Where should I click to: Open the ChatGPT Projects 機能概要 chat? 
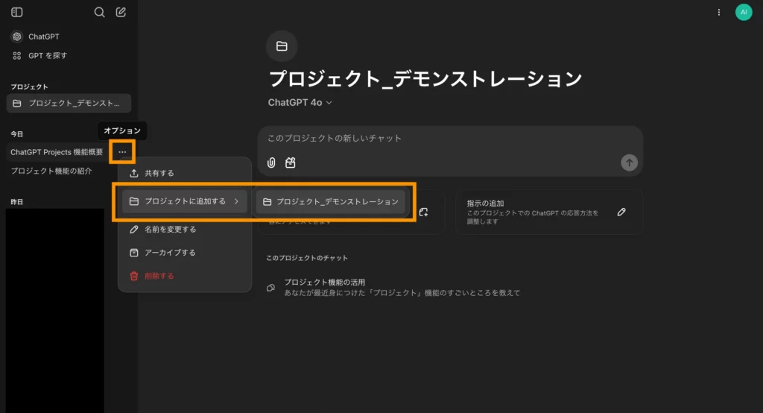coord(57,152)
